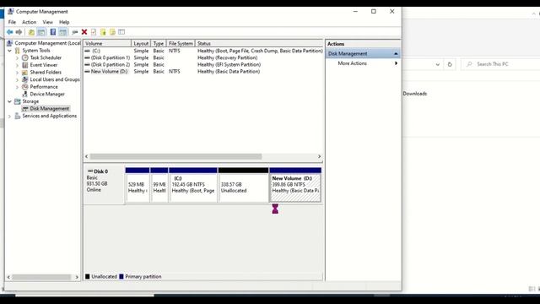Click the red X delete toolbar icon
540x304 pixels.
(x=84, y=32)
